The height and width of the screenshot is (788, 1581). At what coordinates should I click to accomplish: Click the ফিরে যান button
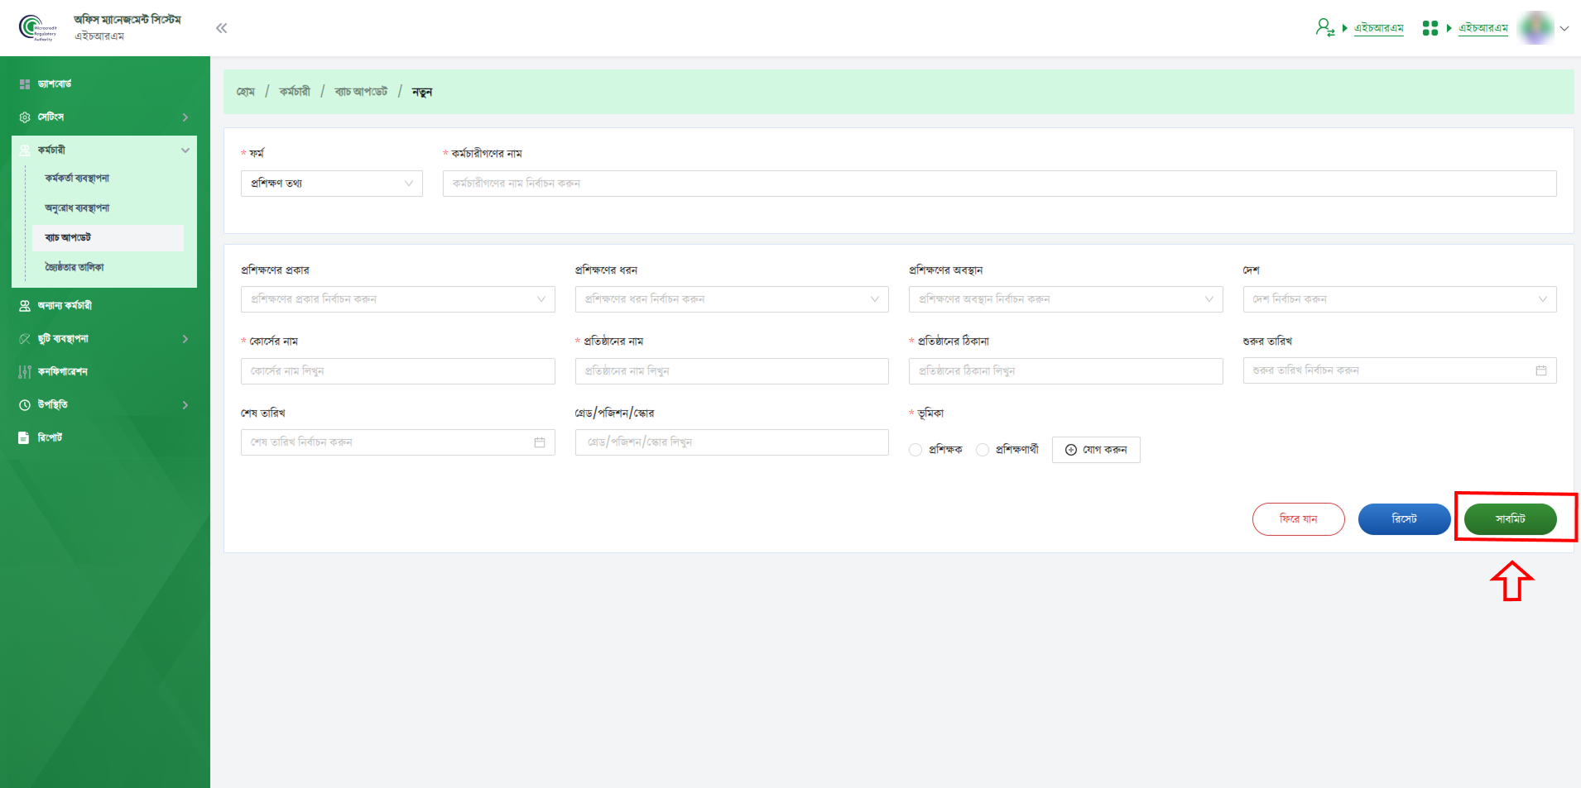tap(1299, 519)
